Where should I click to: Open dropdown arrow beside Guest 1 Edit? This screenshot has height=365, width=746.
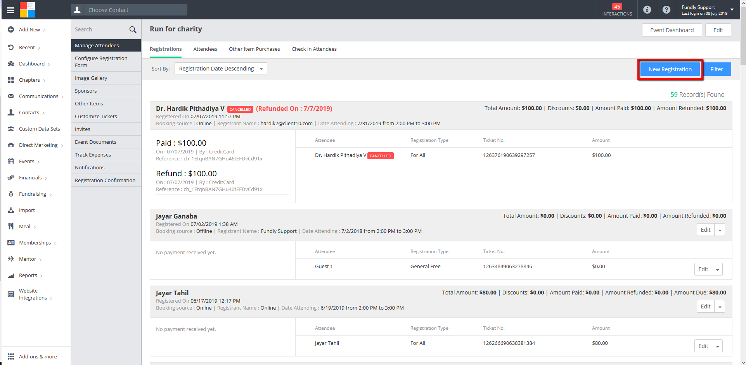[717, 269]
